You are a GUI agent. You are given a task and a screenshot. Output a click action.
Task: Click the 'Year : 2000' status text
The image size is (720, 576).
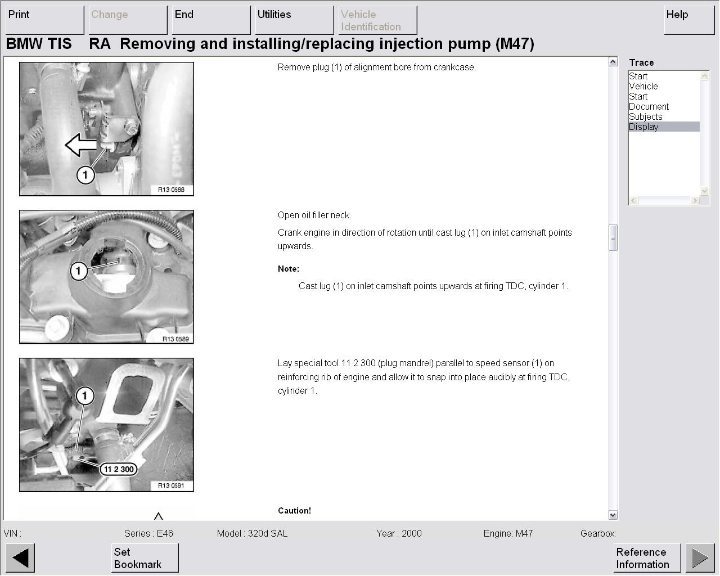399,533
